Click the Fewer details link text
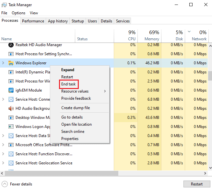This screenshot has width=212, height=190. coord(21,184)
